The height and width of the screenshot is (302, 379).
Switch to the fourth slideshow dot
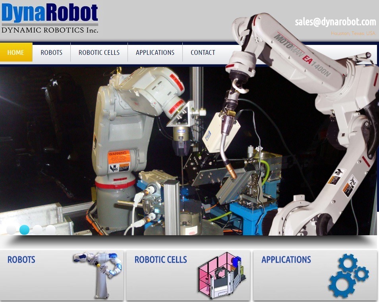tap(50, 230)
